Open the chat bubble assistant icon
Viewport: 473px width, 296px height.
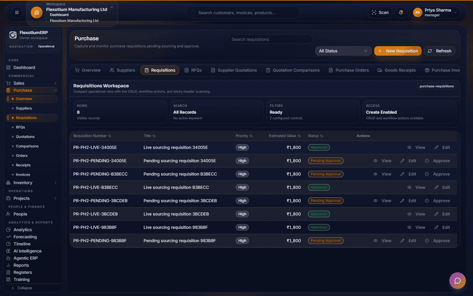click(x=457, y=280)
